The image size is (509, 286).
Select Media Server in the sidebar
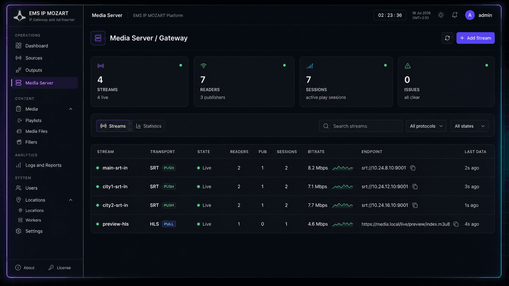44,83
